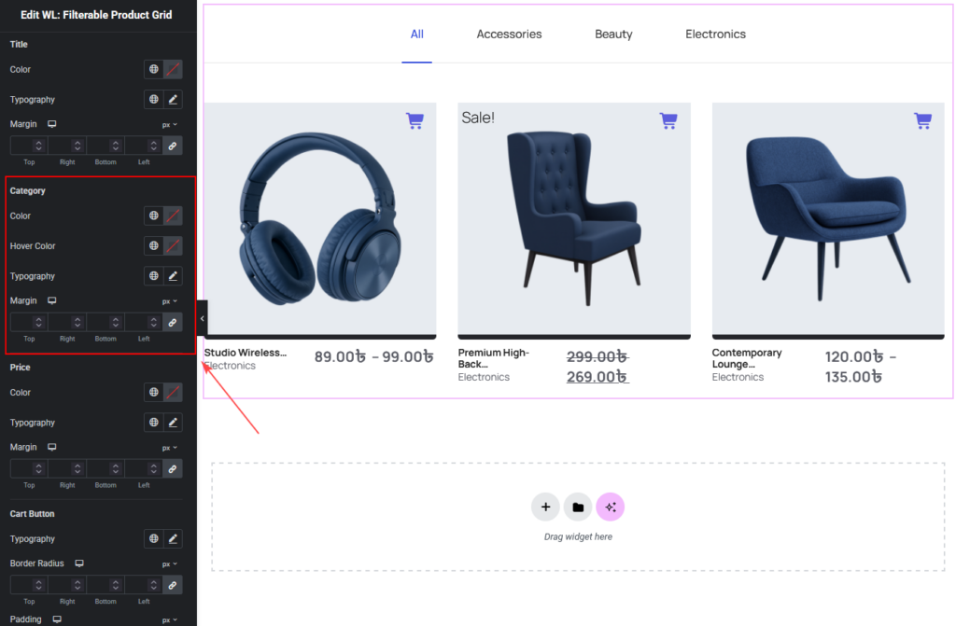Screen dimensions: 956x626
Task: Select the folder icon in the widget area
Action: tap(578, 507)
